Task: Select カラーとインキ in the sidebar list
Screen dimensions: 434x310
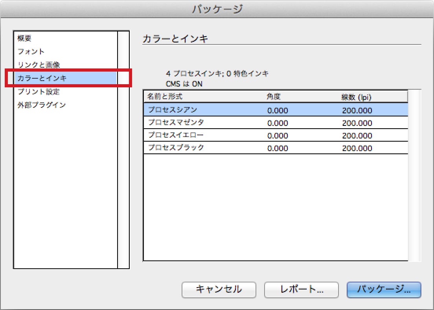Action: pyautogui.click(x=42, y=78)
